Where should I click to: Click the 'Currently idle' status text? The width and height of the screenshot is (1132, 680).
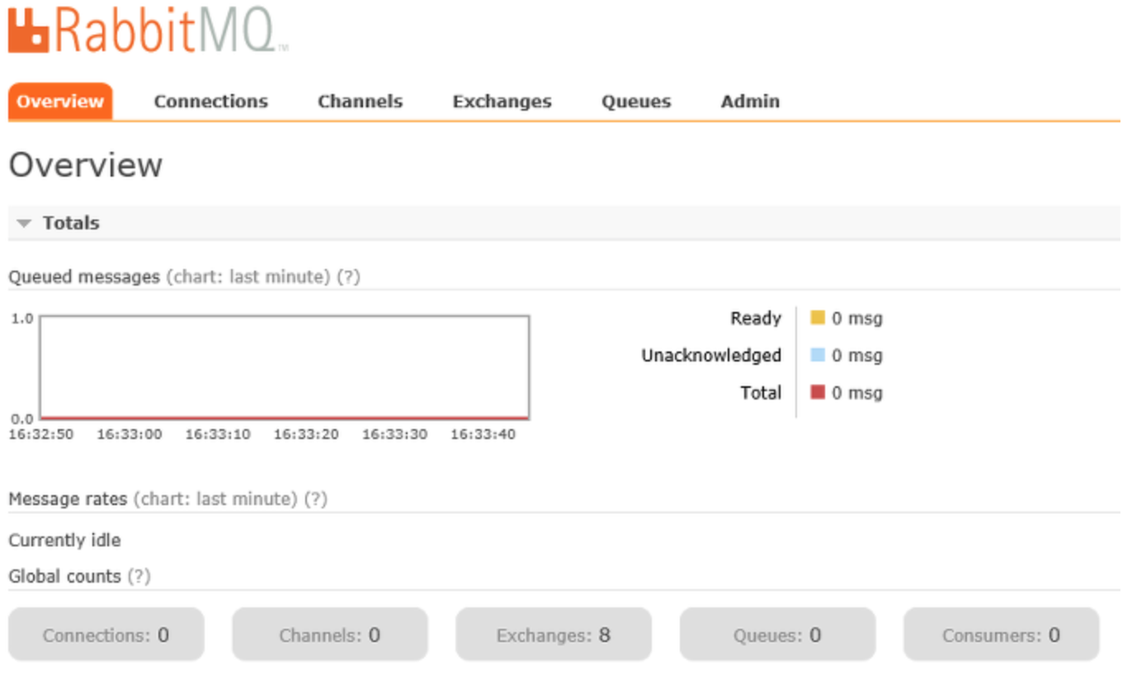[x=64, y=541]
